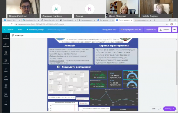Select the EMA ESA sales card image

click(115, 79)
